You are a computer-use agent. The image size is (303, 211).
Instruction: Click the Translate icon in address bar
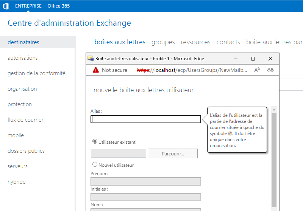270,70
